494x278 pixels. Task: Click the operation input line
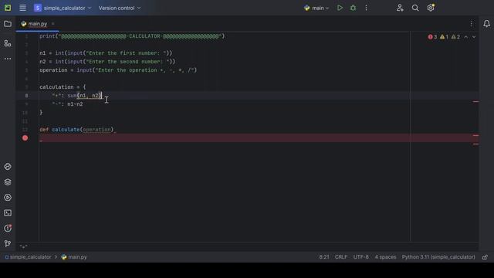(118, 70)
